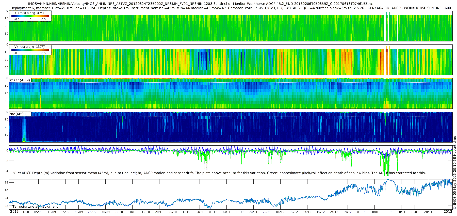Screen dimensions: 457x216
Task: Click the 24/12 date tick label
Action: pyautogui.click(x=334, y=212)
